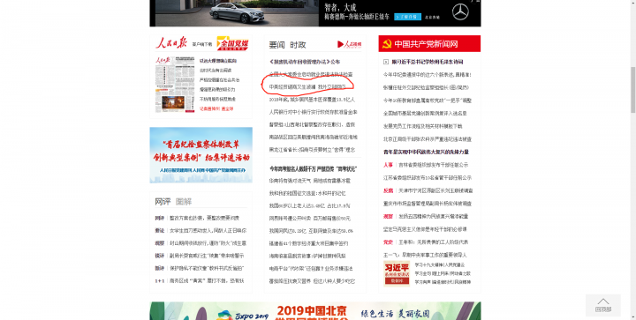636x320 pixels.
Task: Switch to the 要闻 tab
Action: (276, 45)
